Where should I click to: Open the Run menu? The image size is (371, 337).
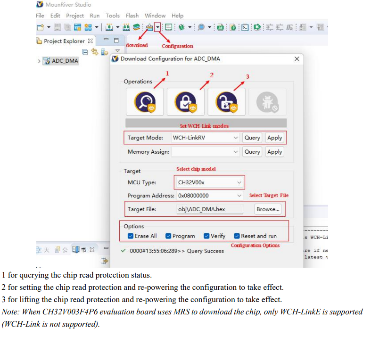pyautogui.click(x=95, y=16)
